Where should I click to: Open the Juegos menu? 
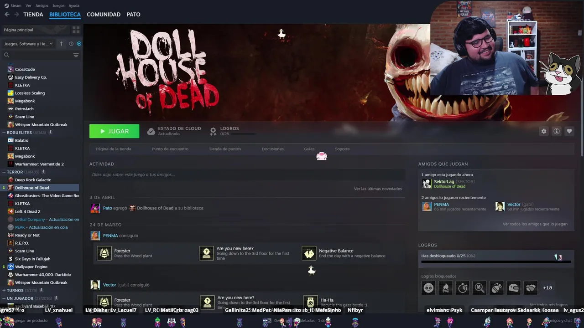pyautogui.click(x=58, y=5)
